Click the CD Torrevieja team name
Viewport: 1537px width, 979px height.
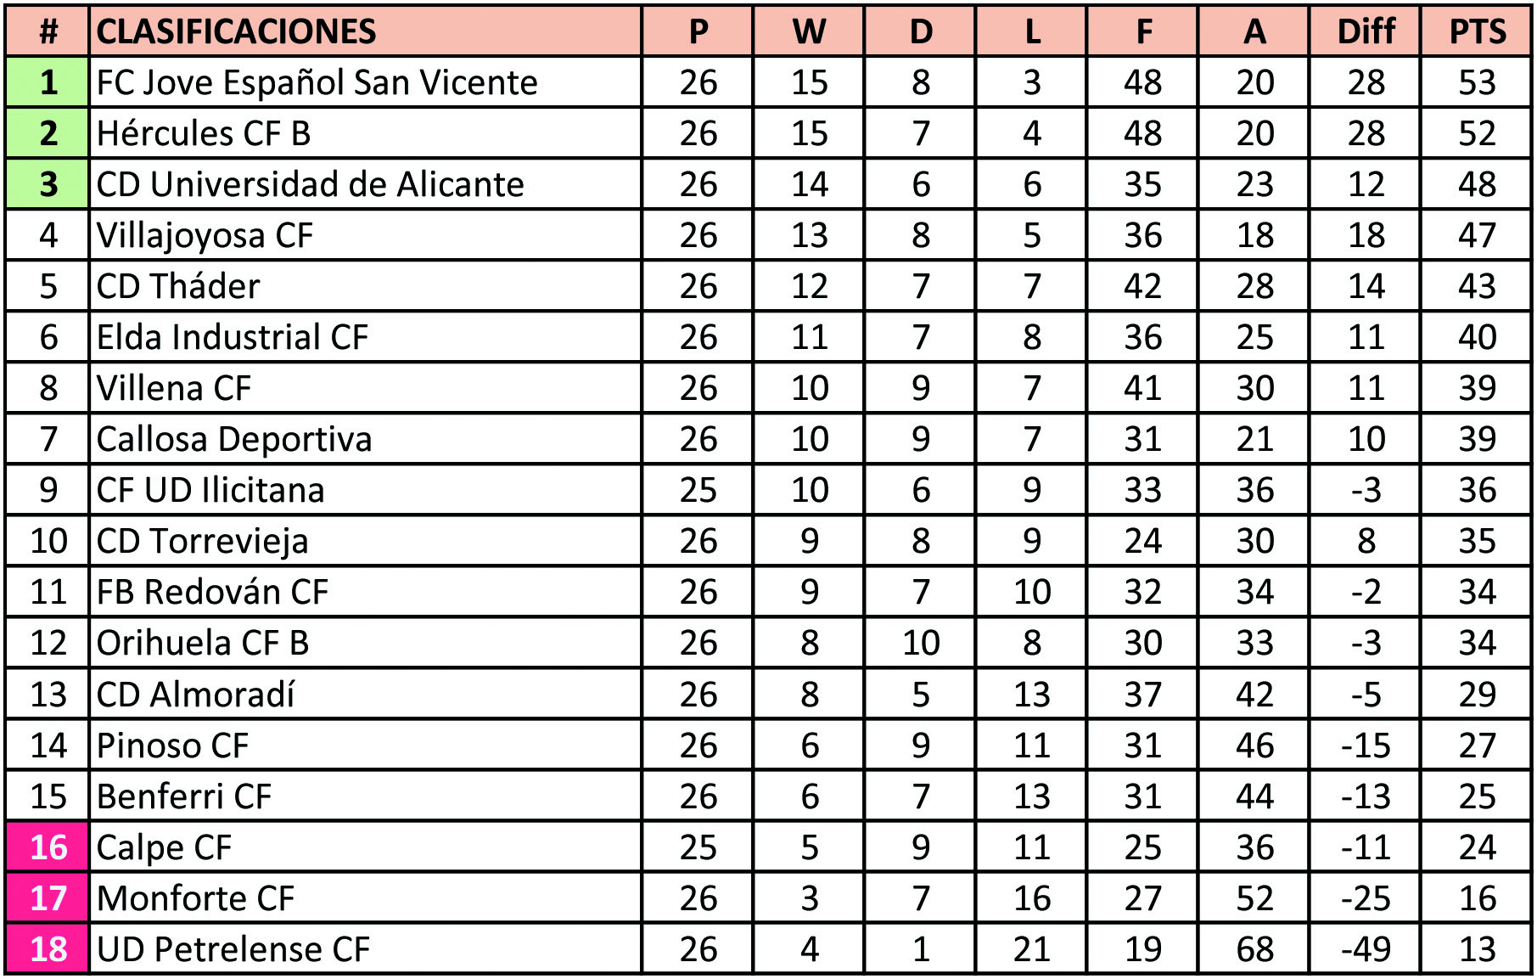point(202,541)
